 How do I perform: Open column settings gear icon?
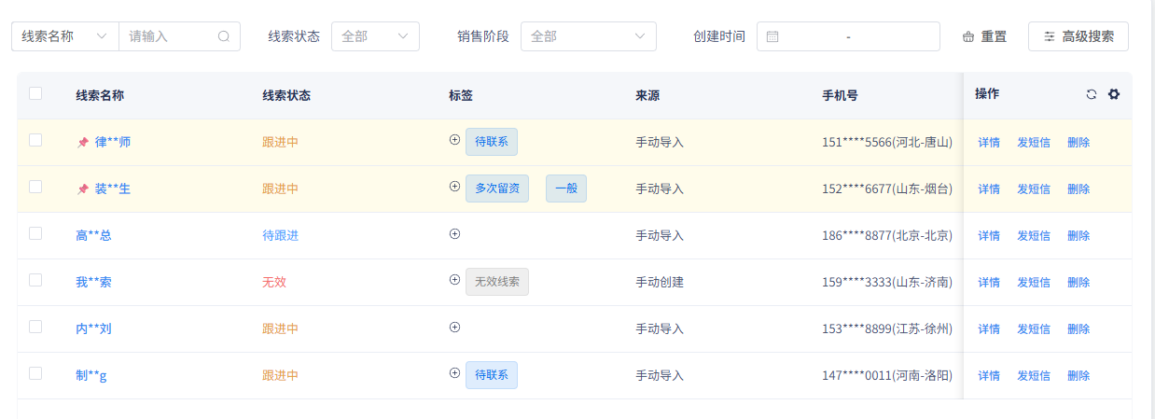[1114, 94]
